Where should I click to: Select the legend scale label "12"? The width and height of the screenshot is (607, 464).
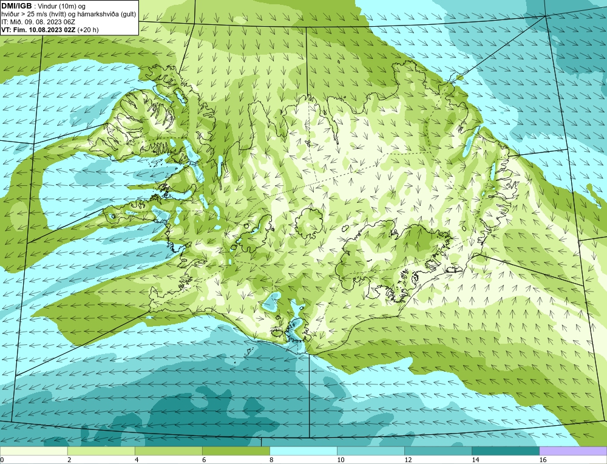(x=408, y=460)
